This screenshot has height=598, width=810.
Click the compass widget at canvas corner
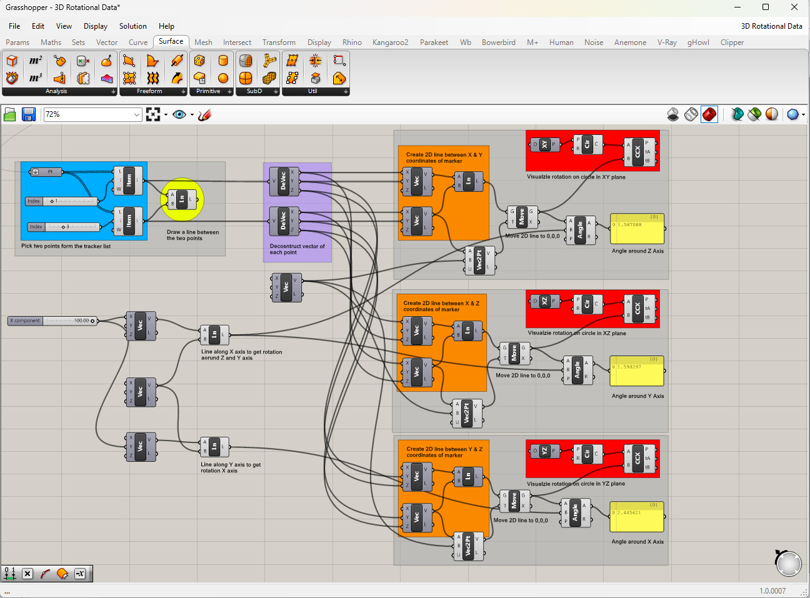[x=787, y=562]
